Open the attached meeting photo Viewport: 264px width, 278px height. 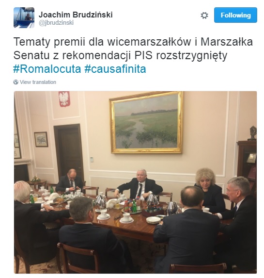(x=135, y=182)
